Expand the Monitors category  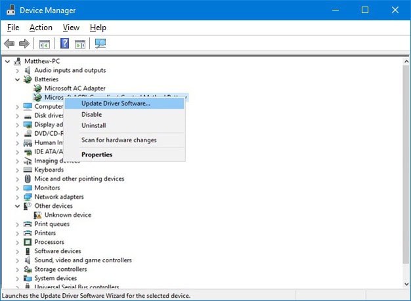(x=17, y=188)
